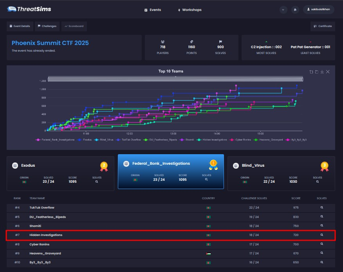Click the zoom reset chart icon
Viewport: 343px width, 272px height.
coord(316,72)
